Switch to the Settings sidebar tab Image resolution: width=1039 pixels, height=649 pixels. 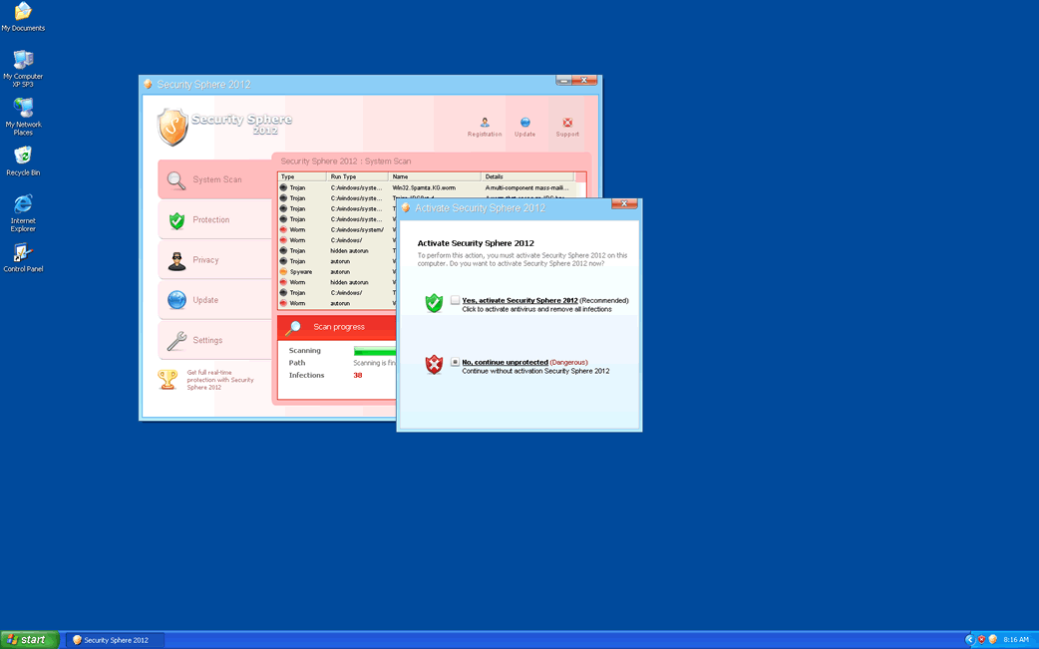(x=207, y=341)
